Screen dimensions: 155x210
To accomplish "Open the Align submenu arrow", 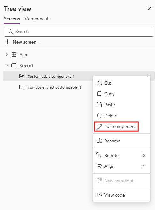I will tap(143, 166).
